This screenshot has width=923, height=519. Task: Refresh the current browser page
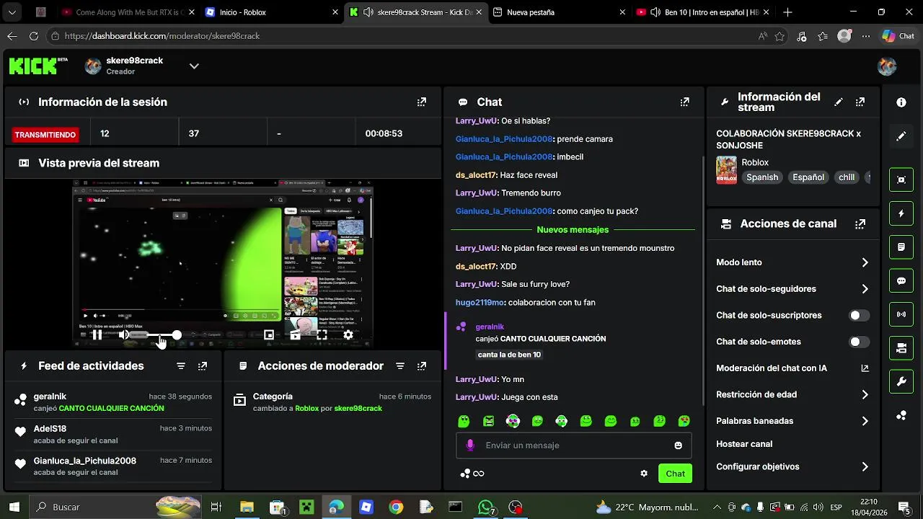(33, 36)
